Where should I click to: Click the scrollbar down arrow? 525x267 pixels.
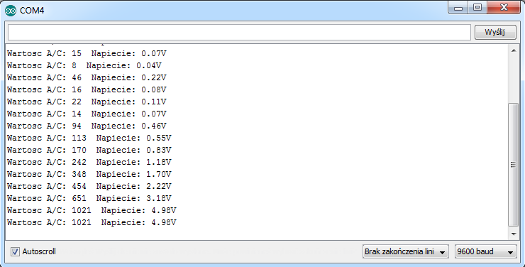coord(514,234)
